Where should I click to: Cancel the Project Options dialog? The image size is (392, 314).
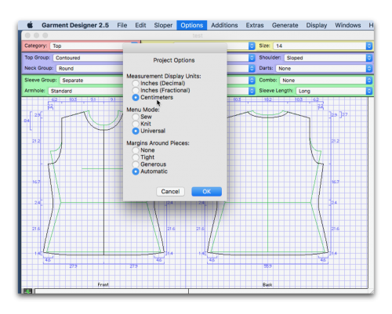170,192
